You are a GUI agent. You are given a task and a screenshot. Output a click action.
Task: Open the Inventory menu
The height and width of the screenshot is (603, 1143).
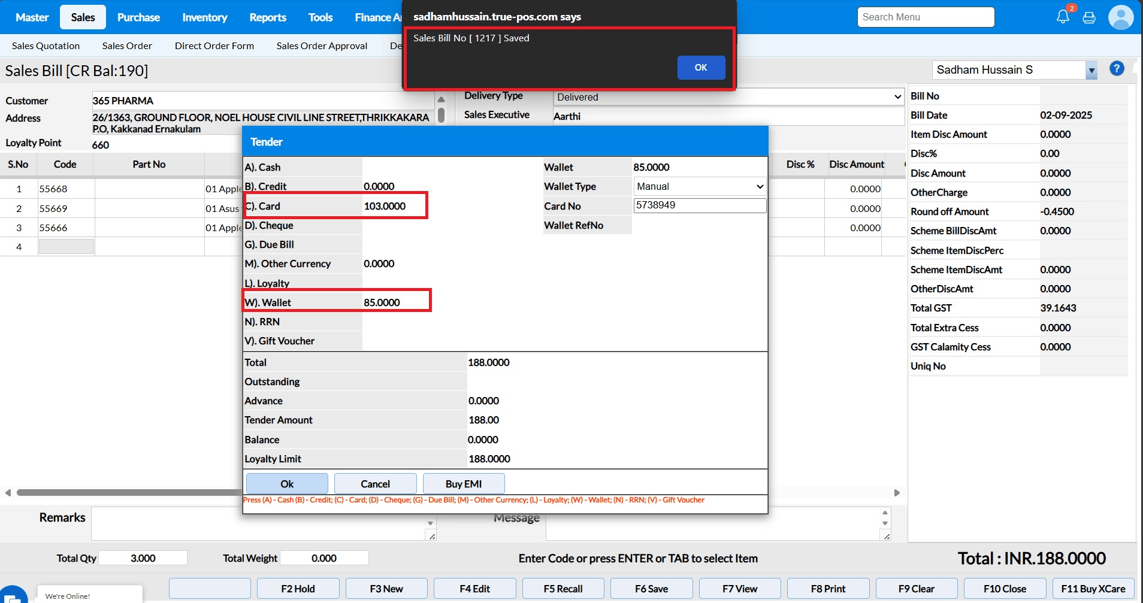204,17
